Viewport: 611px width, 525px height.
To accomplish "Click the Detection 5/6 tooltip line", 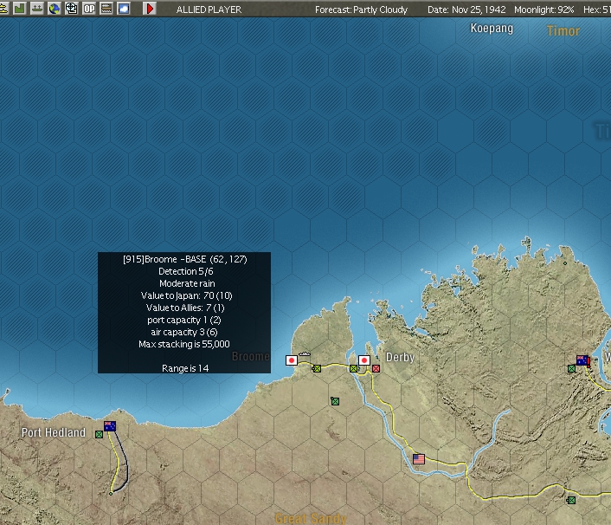I will pyautogui.click(x=185, y=271).
